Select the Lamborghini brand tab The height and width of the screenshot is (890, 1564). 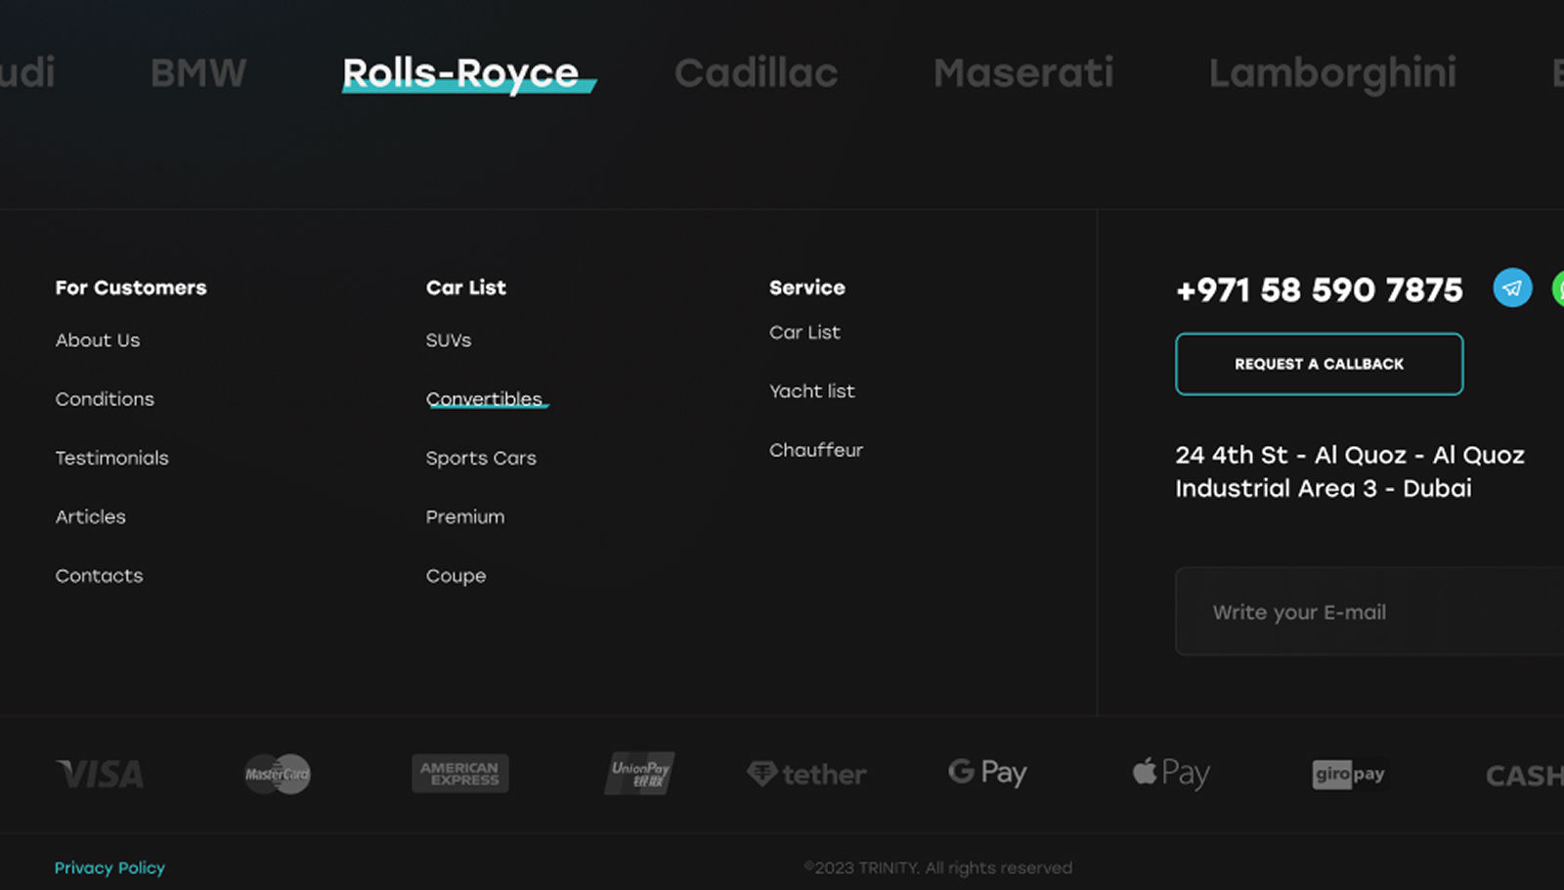pyautogui.click(x=1332, y=74)
